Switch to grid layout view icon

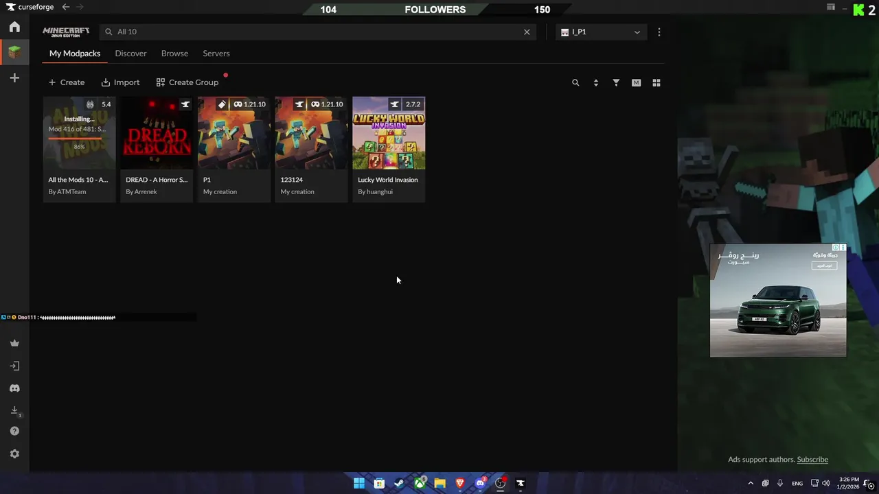657,82
